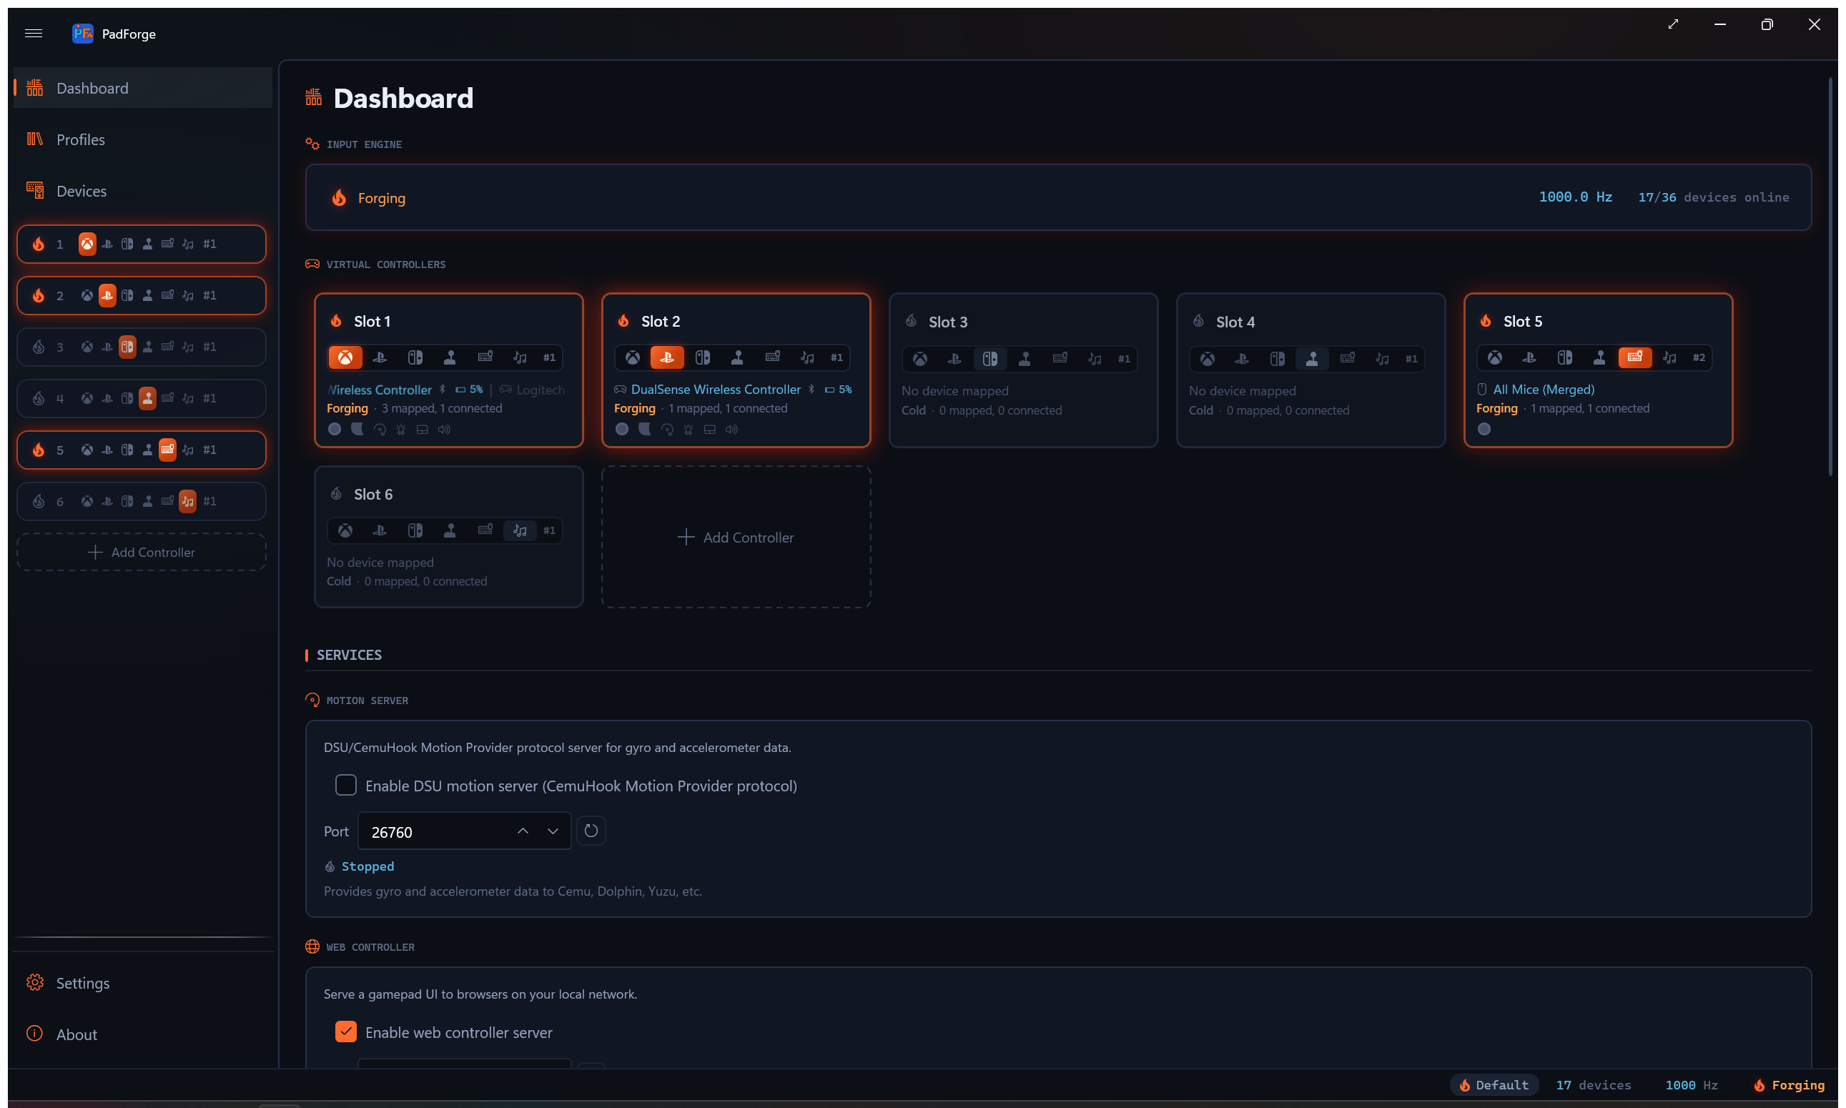Image resolution: width=1846 pixels, height=1108 pixels.
Task: Open DualSense Wireless Controller link in Slot 2
Action: pyautogui.click(x=716, y=390)
